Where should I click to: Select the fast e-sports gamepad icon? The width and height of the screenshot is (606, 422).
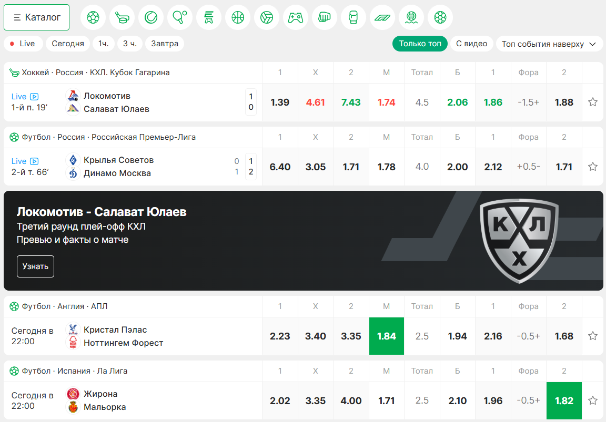tap(209, 17)
